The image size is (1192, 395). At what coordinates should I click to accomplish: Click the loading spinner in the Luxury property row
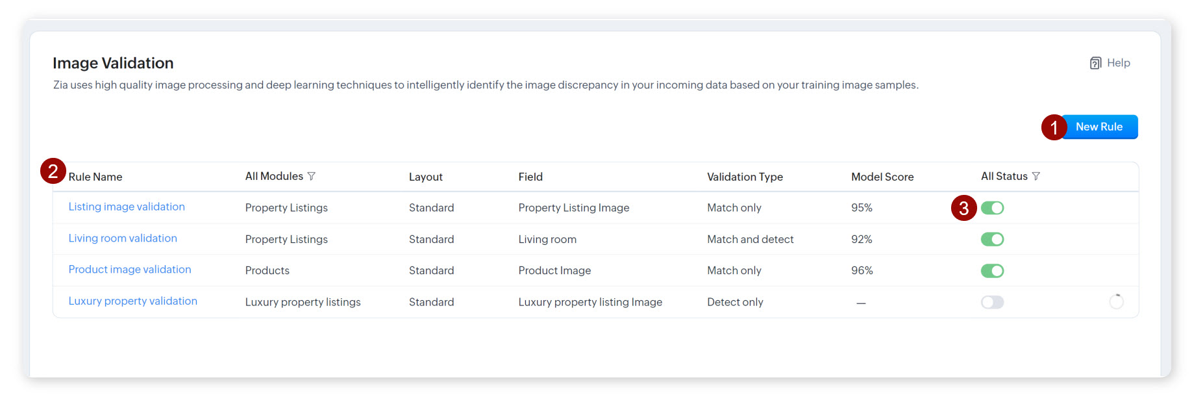click(1116, 301)
